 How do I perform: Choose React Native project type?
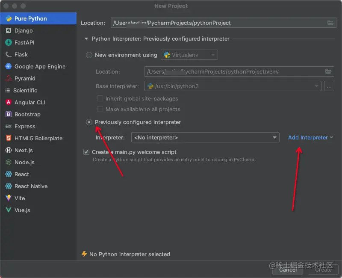[x=38, y=186]
